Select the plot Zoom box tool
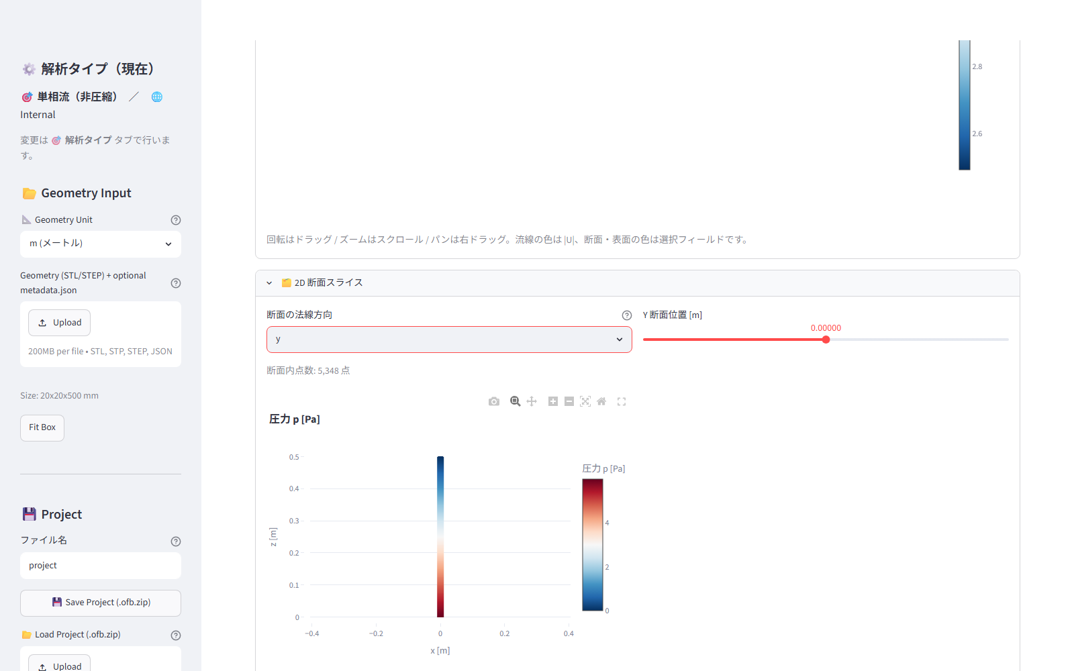 coord(516,401)
